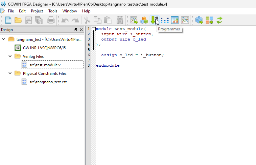Image resolution: width=256 pixels, height=165 pixels.
Task: Click the 'endmodule' keyword in the editor
Action: (107, 65)
